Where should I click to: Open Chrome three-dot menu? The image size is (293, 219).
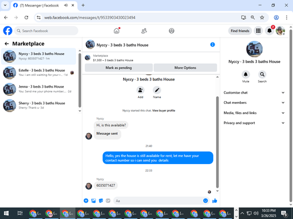click(x=287, y=18)
